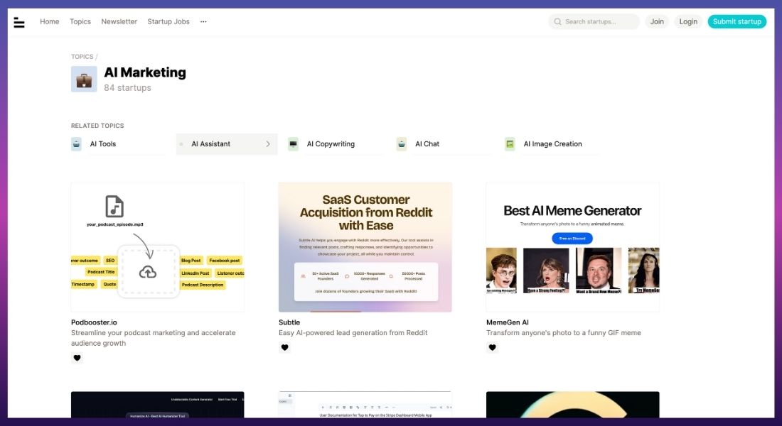Open Startup Jobs page

pos(168,22)
